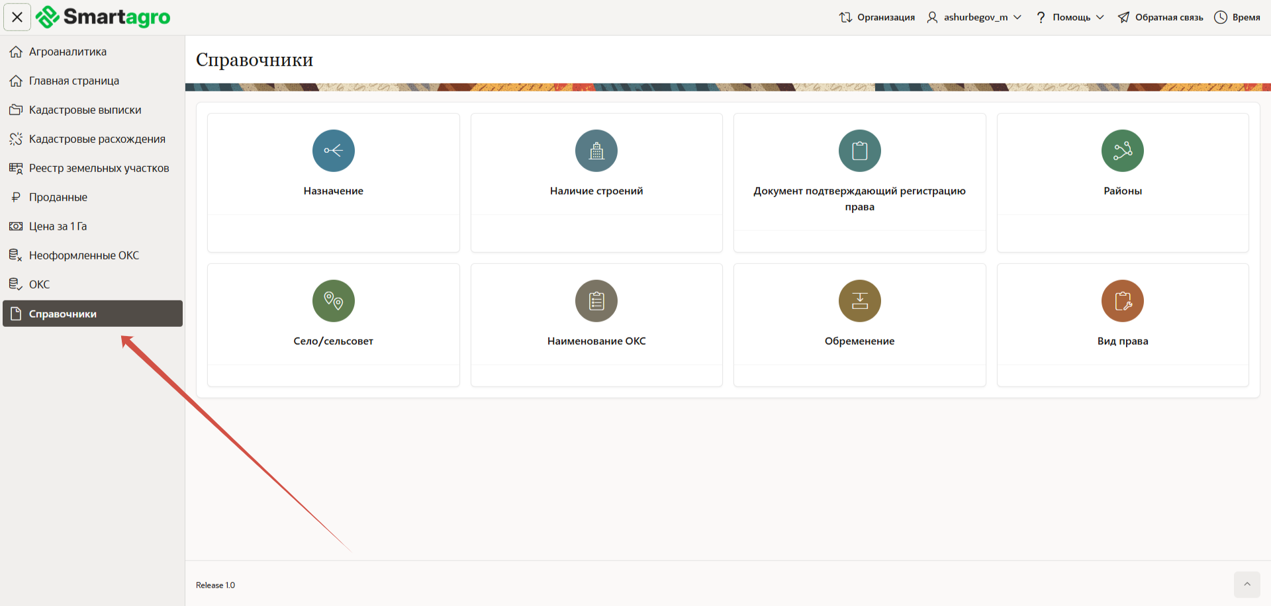This screenshot has height=606, width=1271.
Task: Open Агроаналитика in the sidebar
Action: pos(68,52)
